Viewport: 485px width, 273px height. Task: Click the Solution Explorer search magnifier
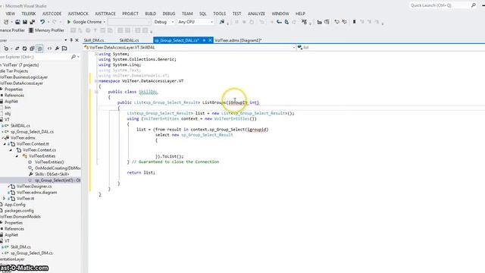tap(74, 57)
